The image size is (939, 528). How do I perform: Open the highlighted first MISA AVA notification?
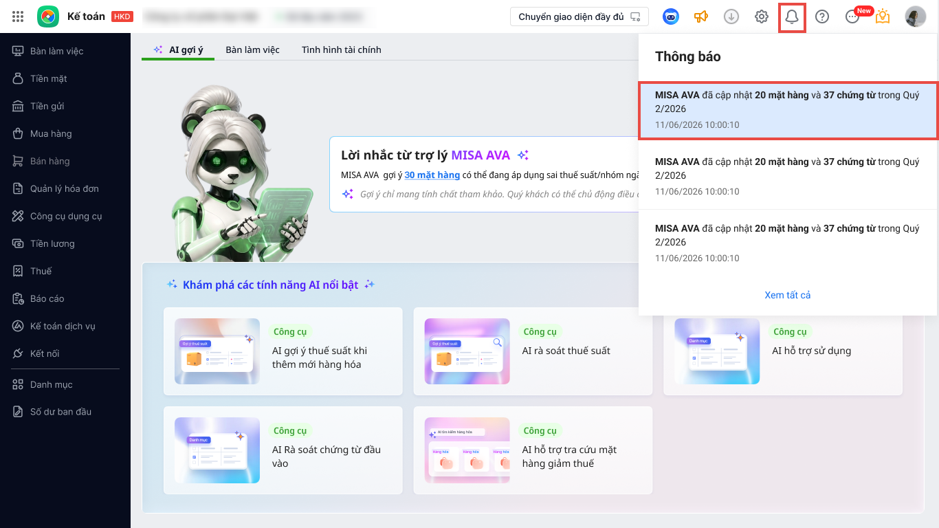[788, 111]
